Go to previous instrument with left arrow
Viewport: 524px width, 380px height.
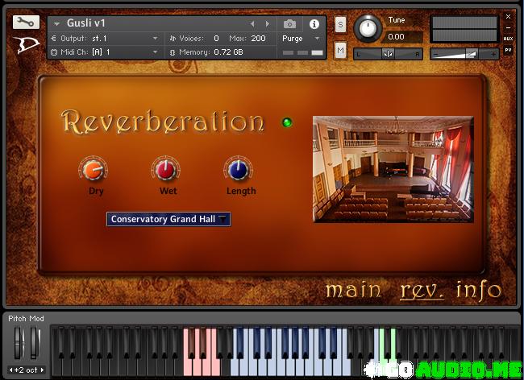[x=252, y=23]
